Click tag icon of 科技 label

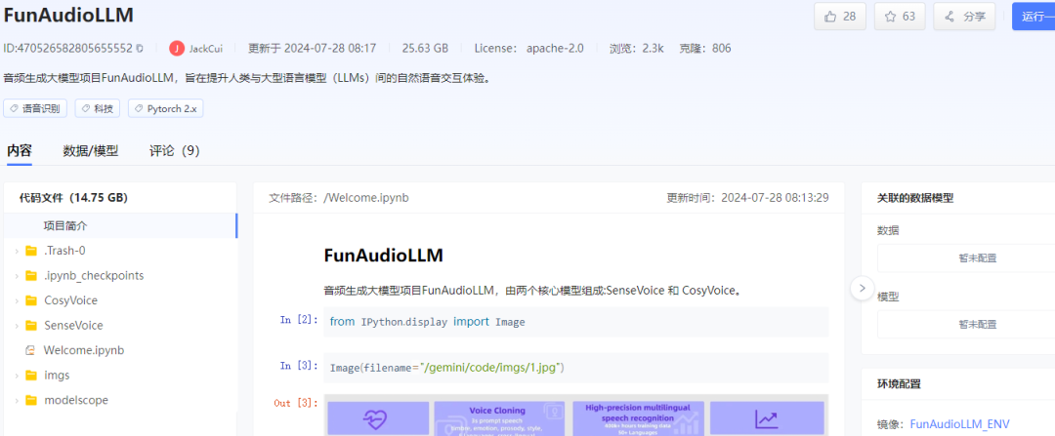[86, 108]
